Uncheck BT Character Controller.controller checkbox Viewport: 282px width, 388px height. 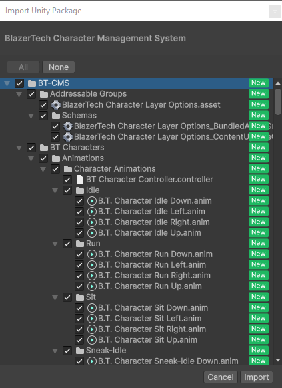point(67,180)
